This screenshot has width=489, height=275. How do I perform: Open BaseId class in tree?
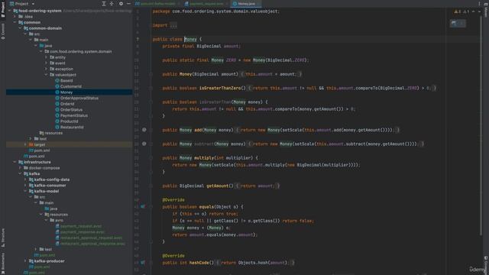[x=66, y=80]
